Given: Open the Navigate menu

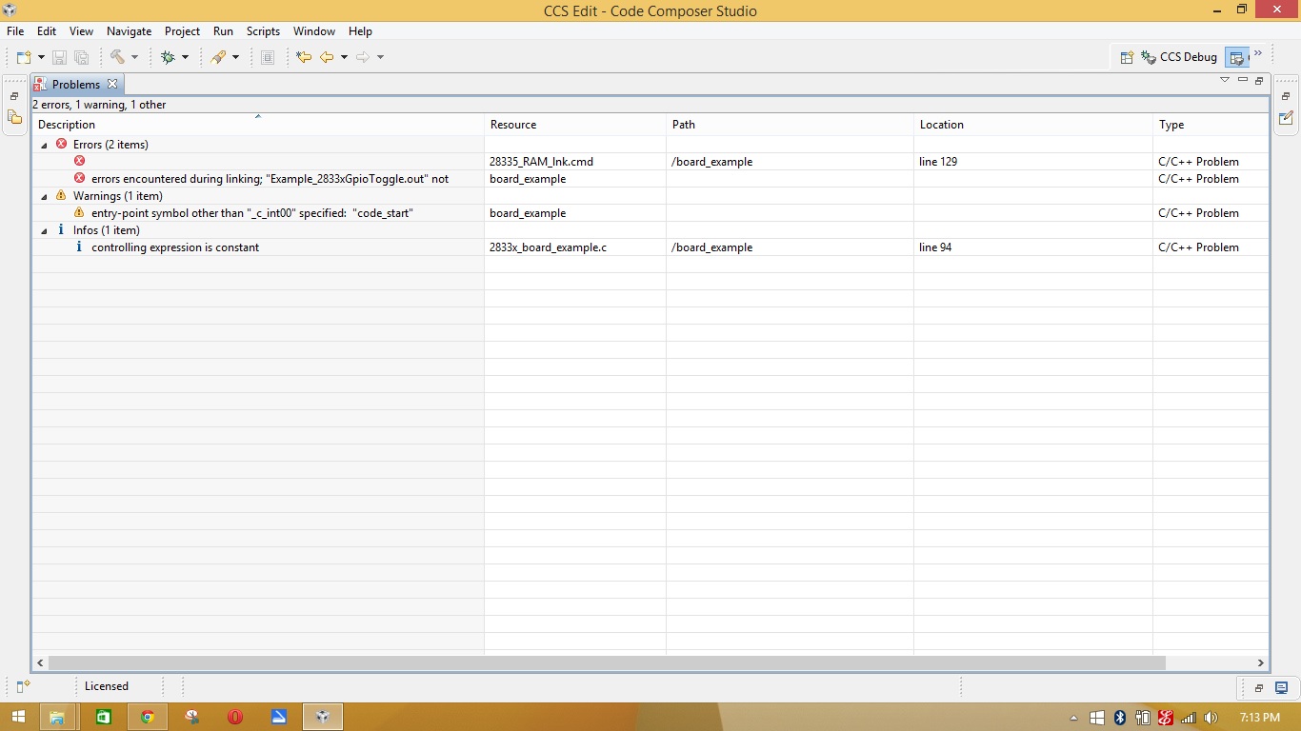Looking at the screenshot, I should (130, 31).
